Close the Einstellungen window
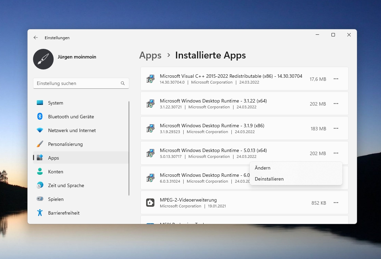 click(x=349, y=35)
